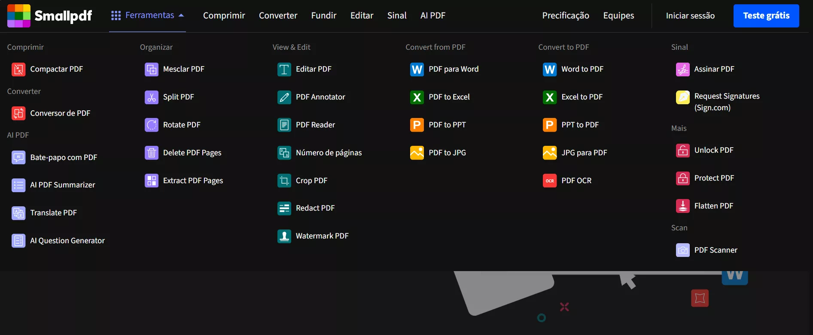Click the Request Signatures icon
Image resolution: width=813 pixels, height=335 pixels.
[683, 97]
